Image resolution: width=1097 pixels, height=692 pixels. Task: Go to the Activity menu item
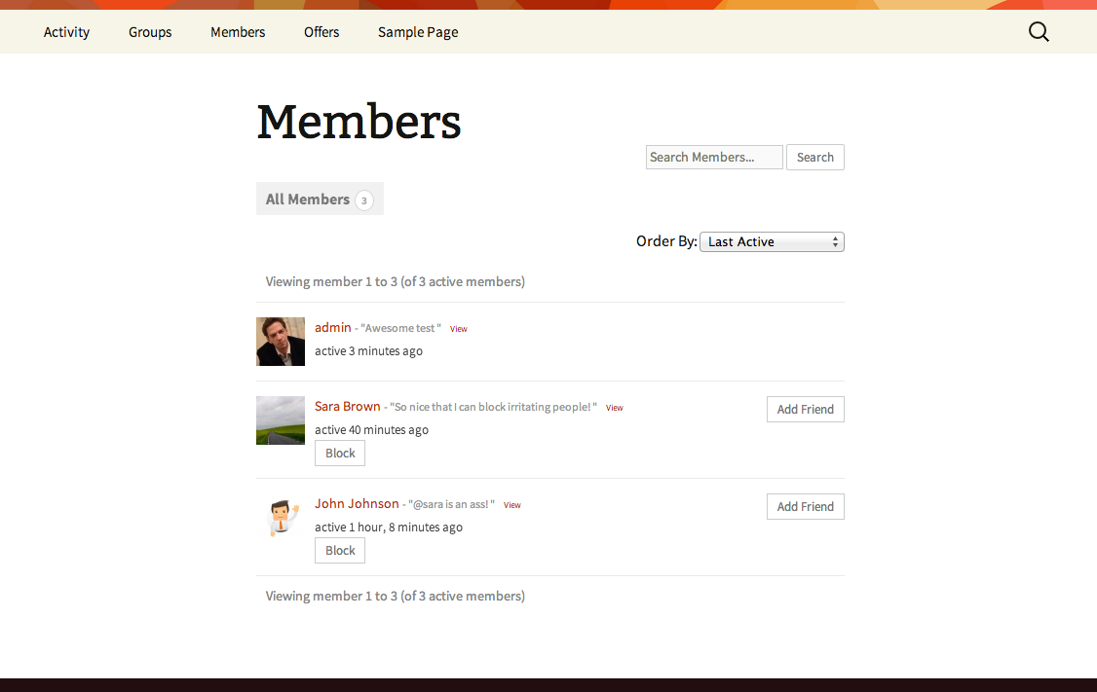(66, 32)
